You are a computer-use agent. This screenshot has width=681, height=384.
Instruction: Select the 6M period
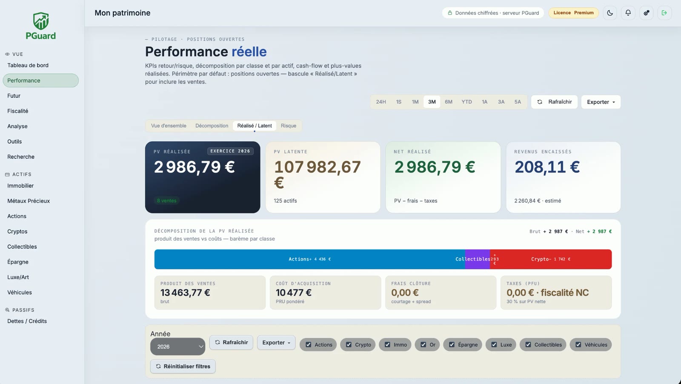(449, 102)
